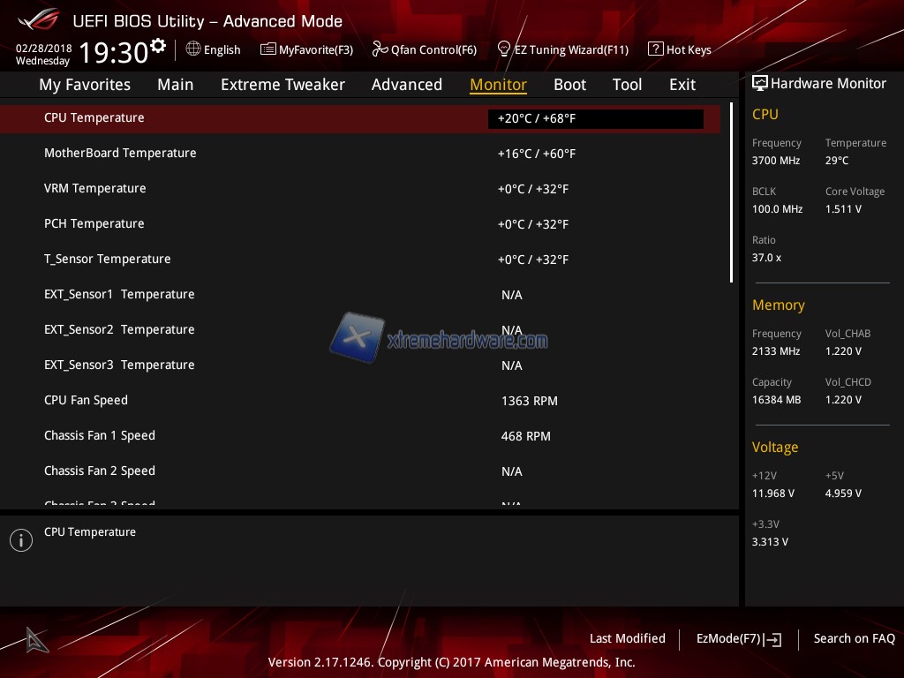Open the Search on FAQ link
904x678 pixels.
[854, 638]
